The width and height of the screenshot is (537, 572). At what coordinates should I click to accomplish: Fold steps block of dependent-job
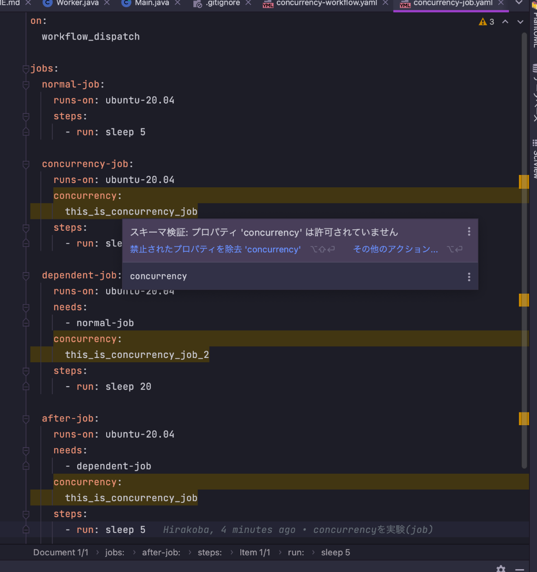coord(26,371)
